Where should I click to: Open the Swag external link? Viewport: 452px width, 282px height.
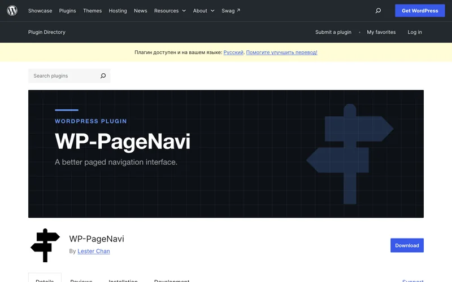(x=231, y=11)
